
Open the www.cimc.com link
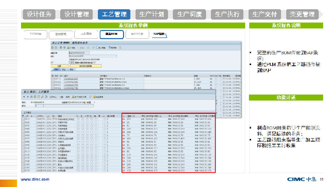(x=35, y=179)
